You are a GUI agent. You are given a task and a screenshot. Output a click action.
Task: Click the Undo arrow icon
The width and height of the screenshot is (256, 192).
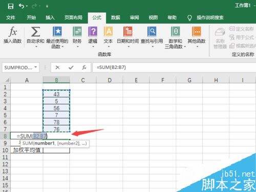coord(22,6)
